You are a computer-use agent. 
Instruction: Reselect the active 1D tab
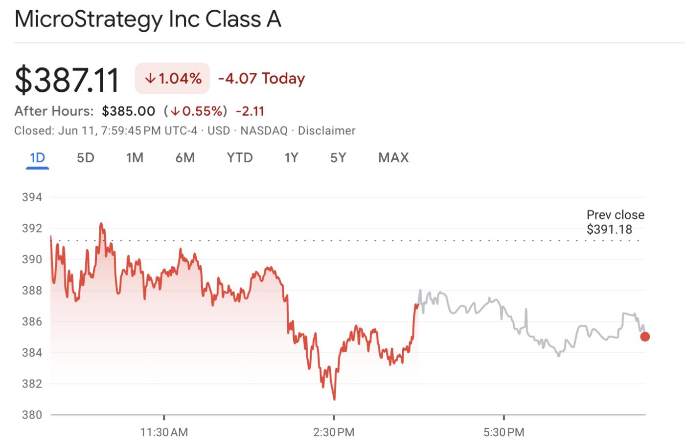point(37,158)
